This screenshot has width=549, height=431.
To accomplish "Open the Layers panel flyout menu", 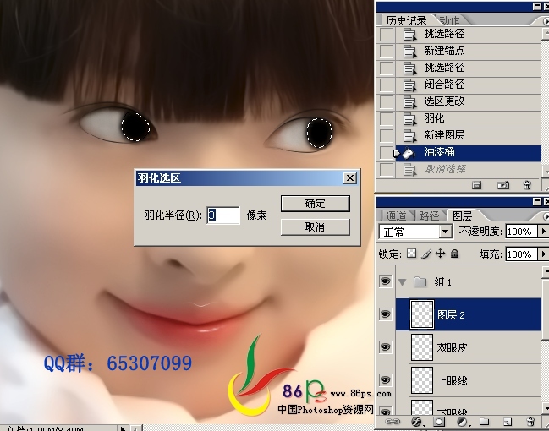I will click(x=546, y=216).
